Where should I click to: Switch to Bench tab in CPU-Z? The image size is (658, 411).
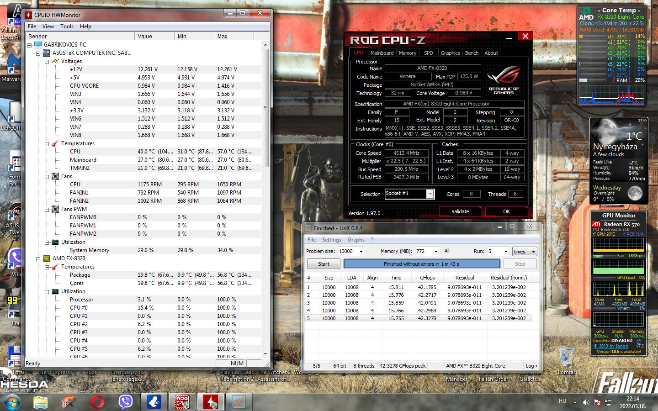472,53
